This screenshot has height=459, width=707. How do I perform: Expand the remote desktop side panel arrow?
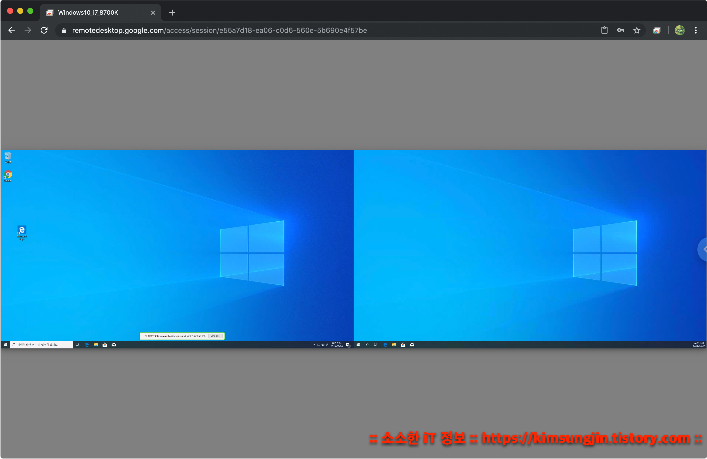pos(703,249)
